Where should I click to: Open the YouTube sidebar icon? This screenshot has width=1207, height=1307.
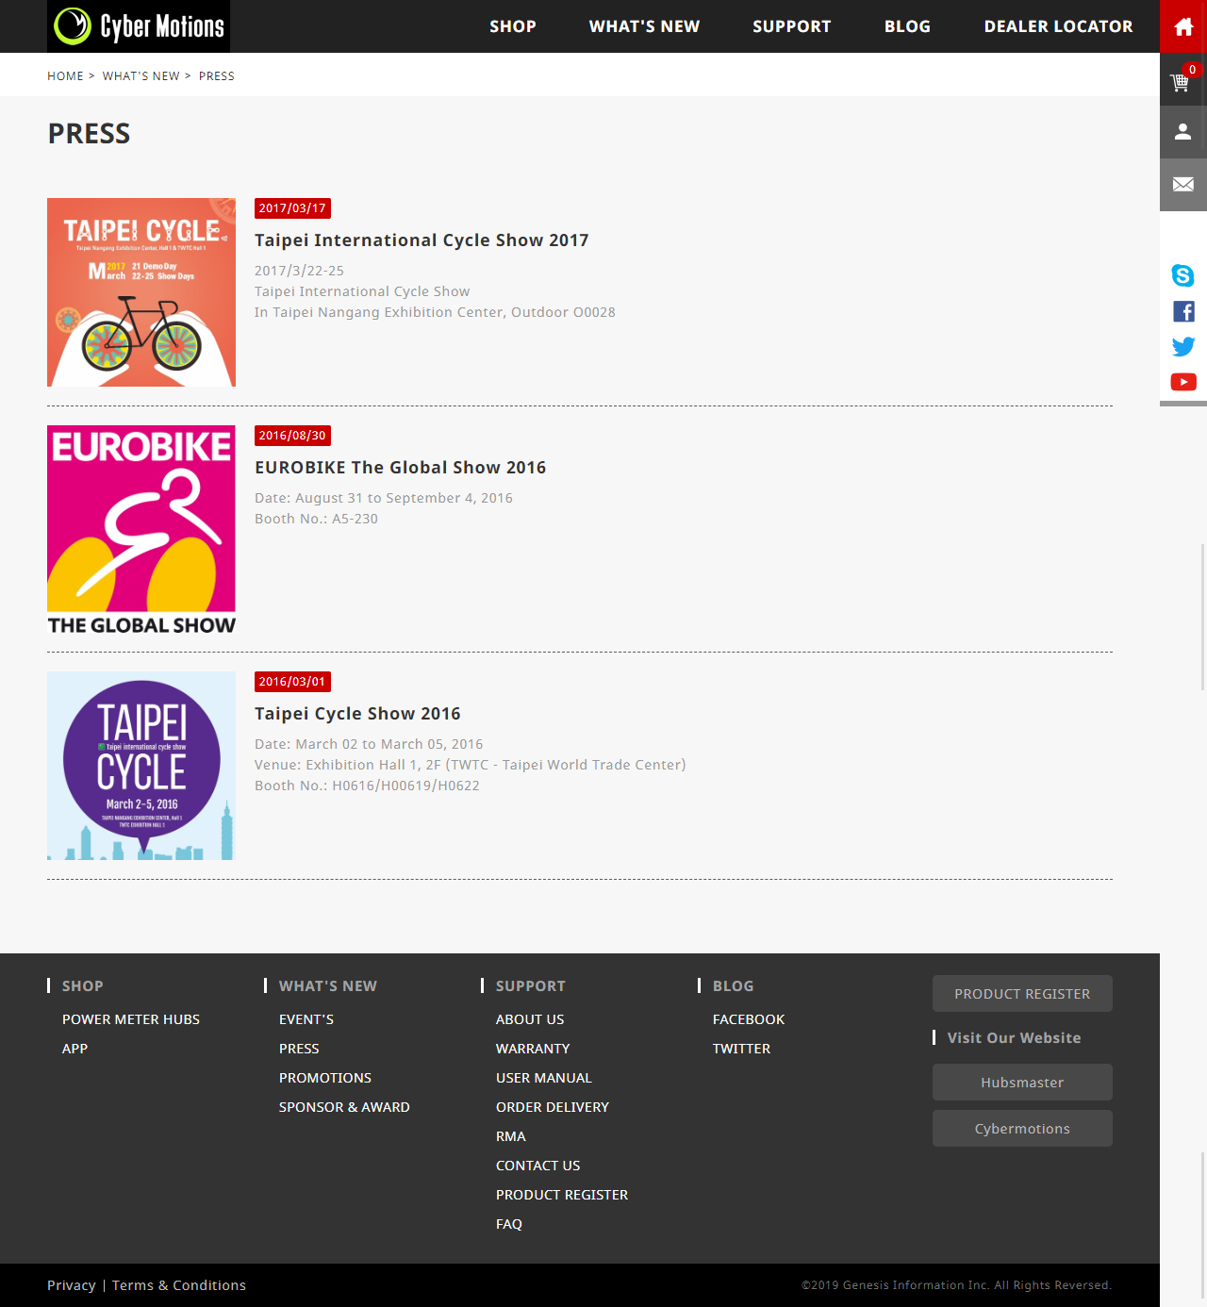point(1183,382)
